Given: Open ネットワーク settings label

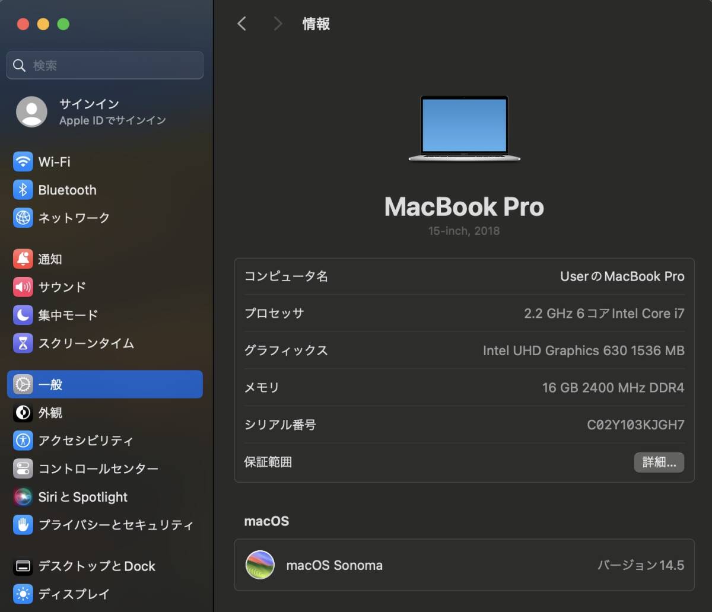Looking at the screenshot, I should point(74,218).
